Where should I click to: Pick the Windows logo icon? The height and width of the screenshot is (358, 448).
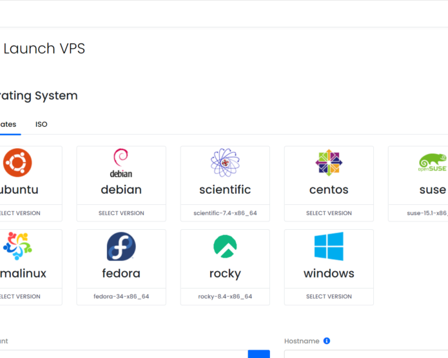coord(329,247)
